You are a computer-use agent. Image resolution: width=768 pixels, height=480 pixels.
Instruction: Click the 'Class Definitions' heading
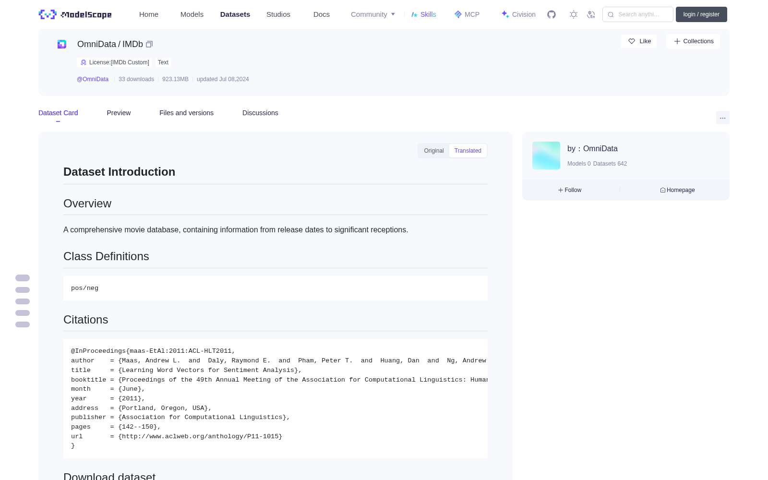(x=106, y=256)
